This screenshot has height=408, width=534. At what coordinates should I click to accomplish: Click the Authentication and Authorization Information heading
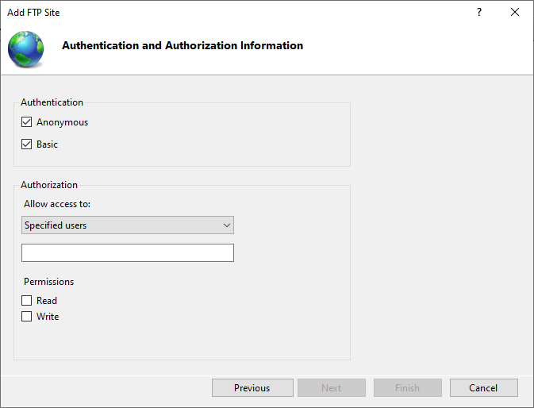(x=182, y=46)
